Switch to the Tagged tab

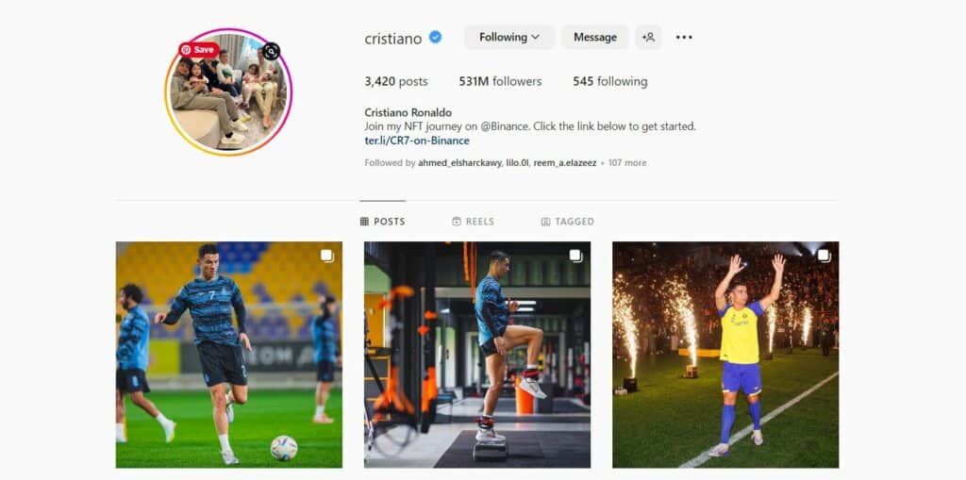tap(567, 222)
